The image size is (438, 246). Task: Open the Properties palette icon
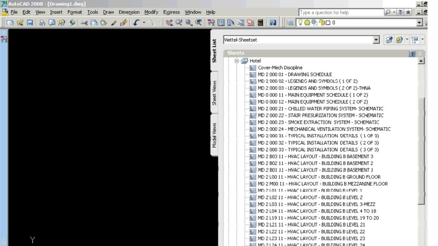pos(211,23)
